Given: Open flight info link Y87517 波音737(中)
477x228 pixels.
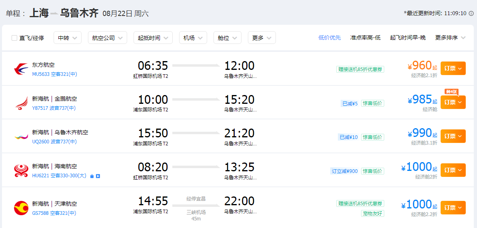Looking at the screenshot, I should pos(54,108).
